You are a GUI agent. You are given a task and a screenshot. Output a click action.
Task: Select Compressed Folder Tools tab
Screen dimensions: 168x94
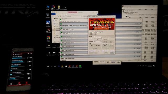click(x=72, y=12)
